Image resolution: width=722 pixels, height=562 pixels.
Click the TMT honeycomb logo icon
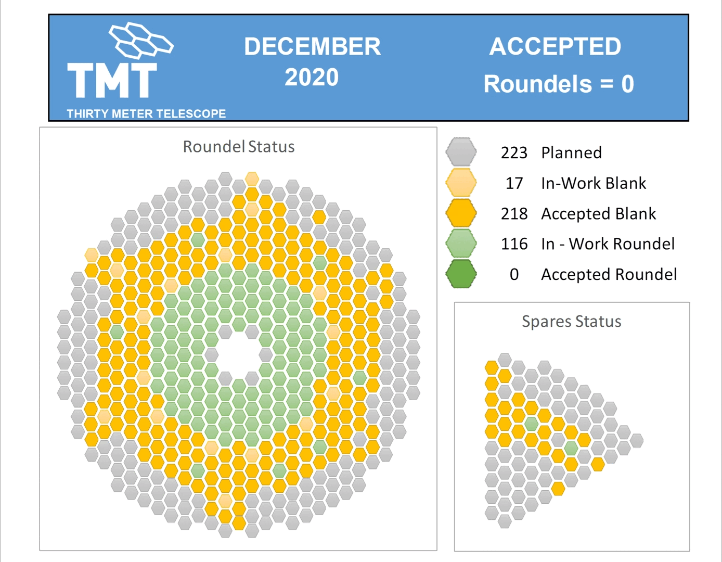[x=140, y=40]
